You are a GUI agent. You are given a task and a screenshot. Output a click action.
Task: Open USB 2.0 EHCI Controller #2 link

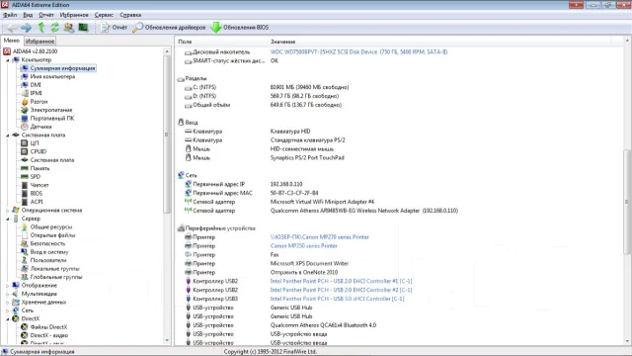(341, 290)
